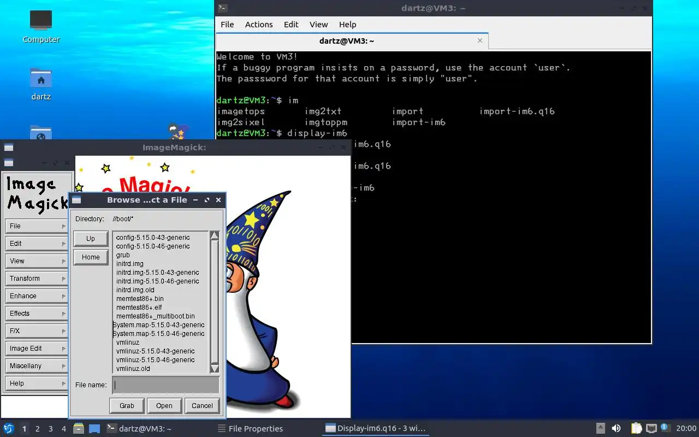
Task: Click the File name input field
Action: click(x=166, y=385)
